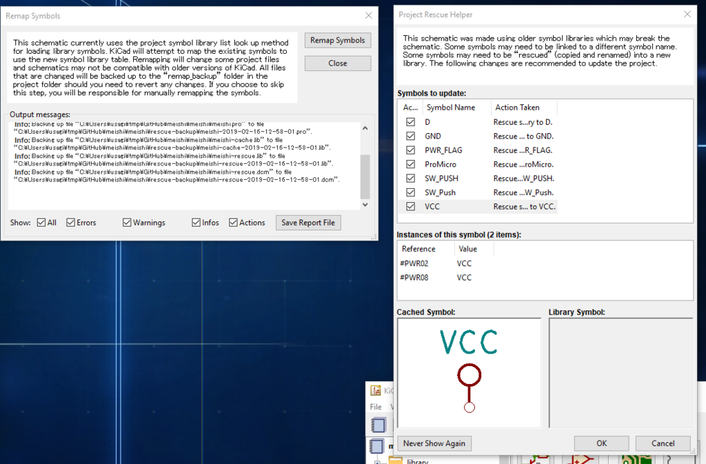This screenshot has height=464, width=706.
Task: Uncheck the rescue checkbox for ProMicro
Action: [x=410, y=164]
